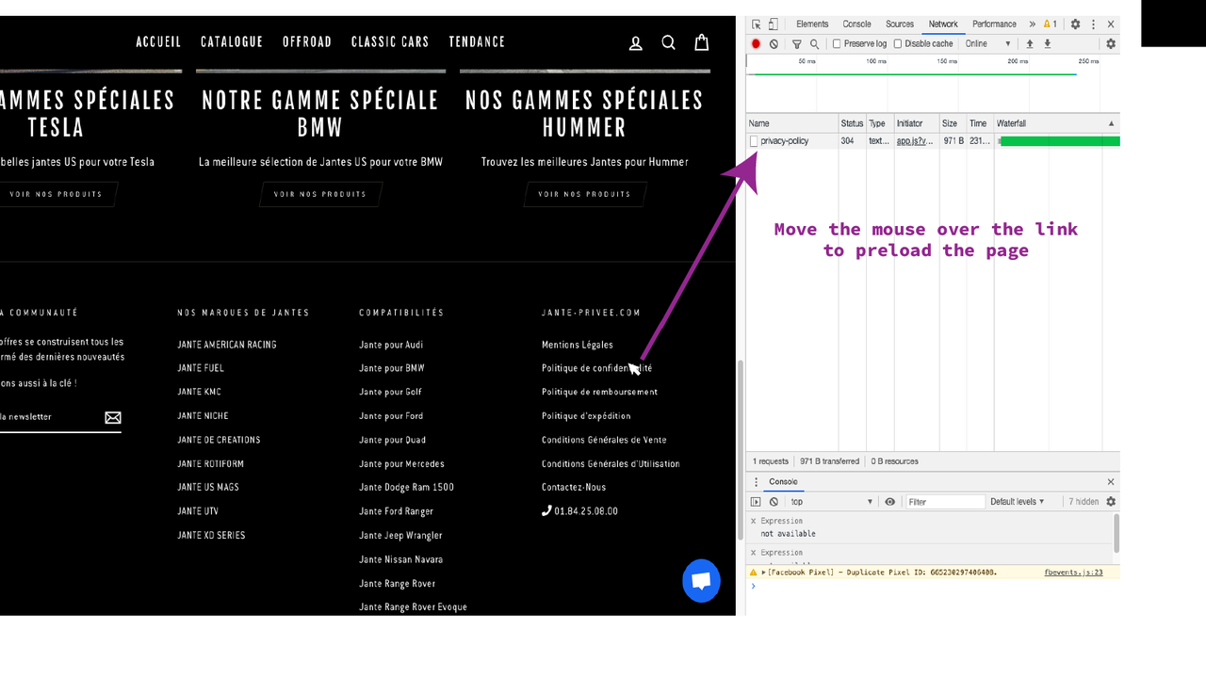Image resolution: width=1206 pixels, height=678 pixels.
Task: Clear the network log with the block icon
Action: (774, 44)
